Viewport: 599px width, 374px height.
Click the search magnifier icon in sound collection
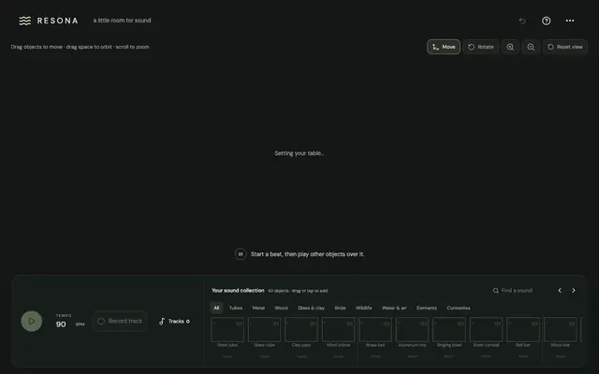[x=495, y=291]
